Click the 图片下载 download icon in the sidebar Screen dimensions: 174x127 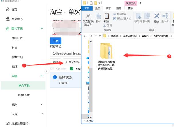[x=8, y=29]
